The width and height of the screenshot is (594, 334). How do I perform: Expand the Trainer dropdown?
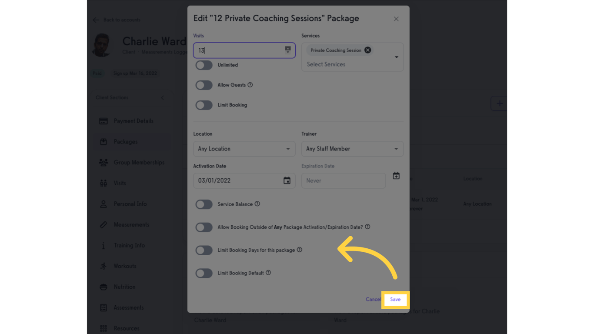[352, 149]
